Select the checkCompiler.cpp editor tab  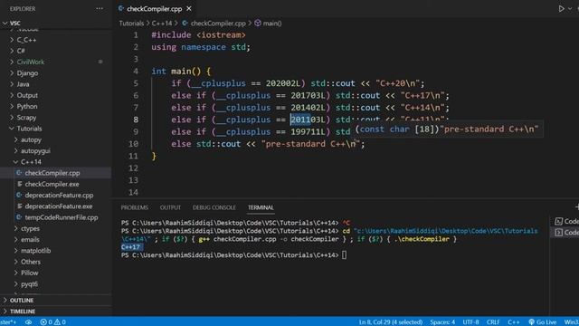[155, 8]
